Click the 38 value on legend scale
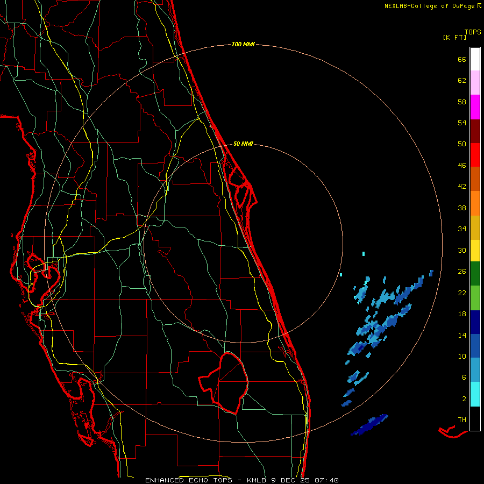The width and height of the screenshot is (484, 484). tap(462, 208)
